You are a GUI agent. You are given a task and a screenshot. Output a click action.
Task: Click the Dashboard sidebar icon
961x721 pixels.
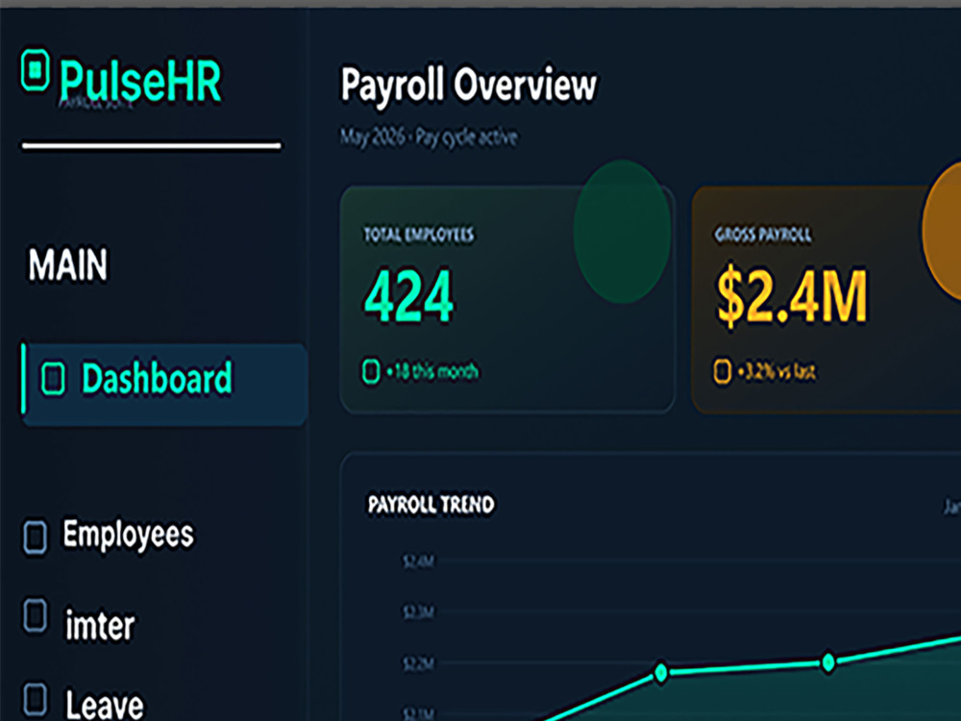[53, 378]
